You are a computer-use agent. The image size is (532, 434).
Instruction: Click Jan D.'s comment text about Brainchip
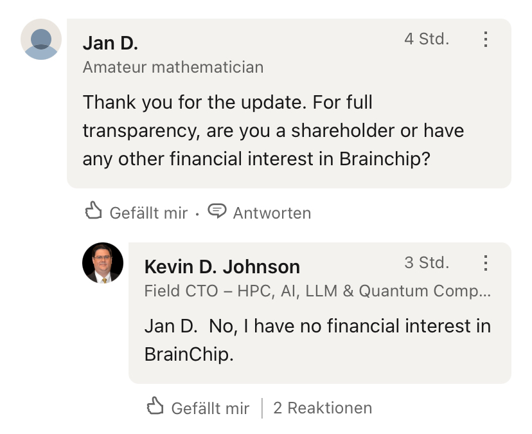point(273,131)
